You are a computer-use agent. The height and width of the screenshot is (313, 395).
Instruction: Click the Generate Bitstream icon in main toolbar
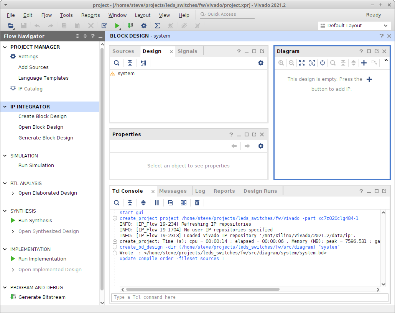(130, 26)
